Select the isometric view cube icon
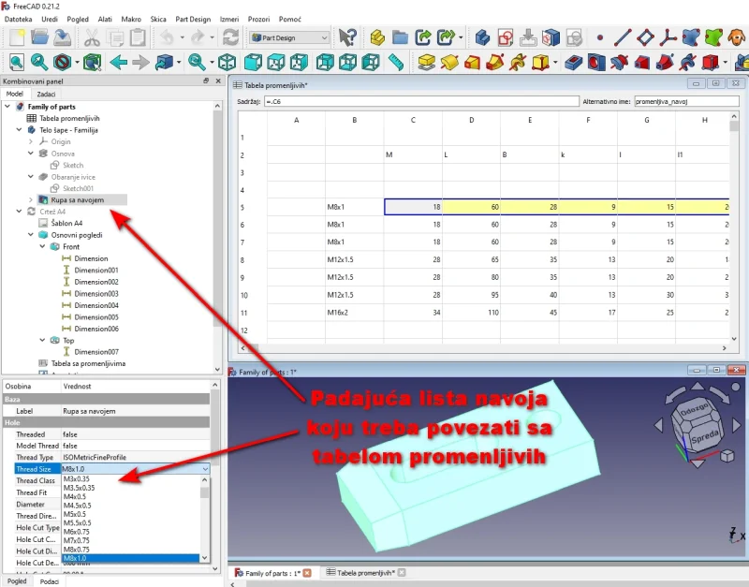Viewport: 749px width, 587px height. point(227,63)
